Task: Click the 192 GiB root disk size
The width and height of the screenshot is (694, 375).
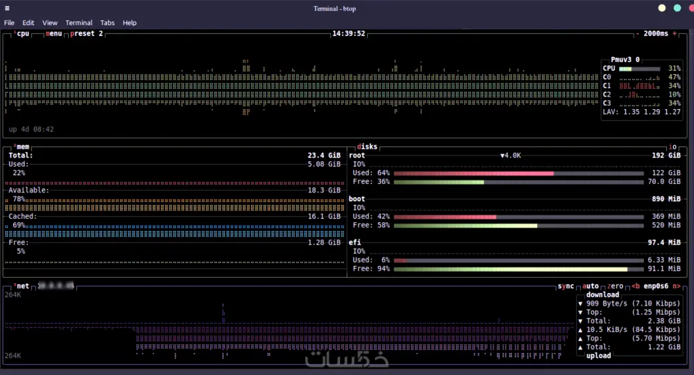Action: [x=666, y=156]
